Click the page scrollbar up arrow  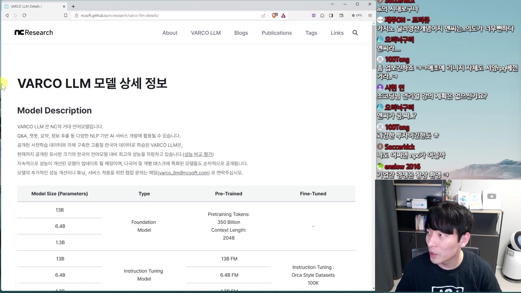(x=373, y=23)
